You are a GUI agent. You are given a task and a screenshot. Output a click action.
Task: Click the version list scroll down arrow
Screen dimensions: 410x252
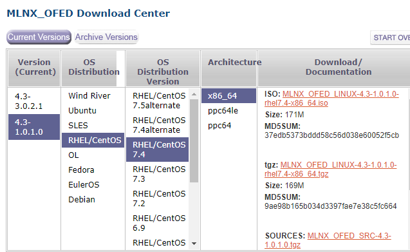(194, 244)
